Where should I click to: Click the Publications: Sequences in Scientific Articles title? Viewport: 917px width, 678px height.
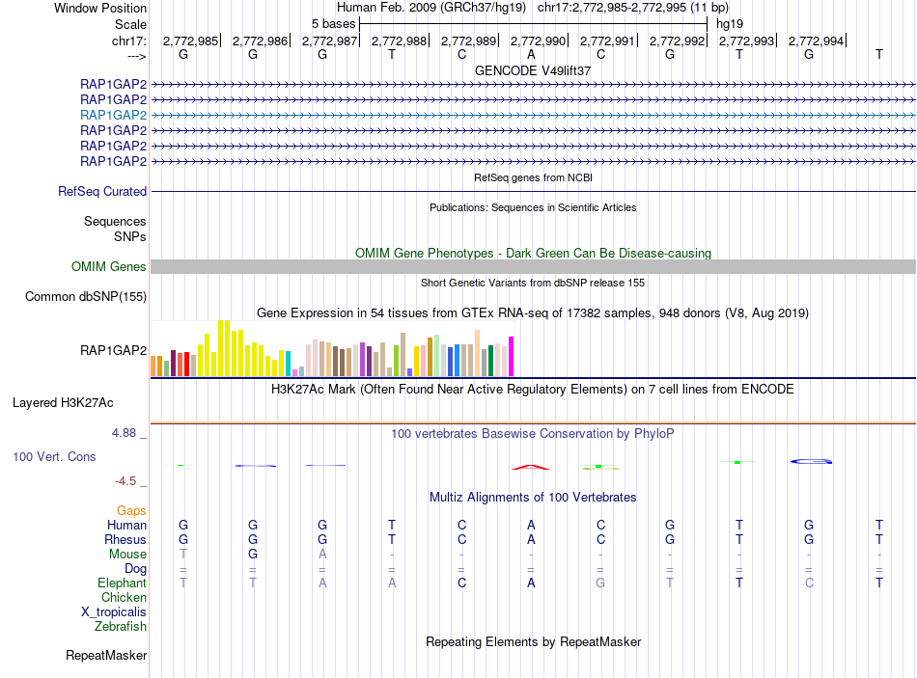[532, 207]
